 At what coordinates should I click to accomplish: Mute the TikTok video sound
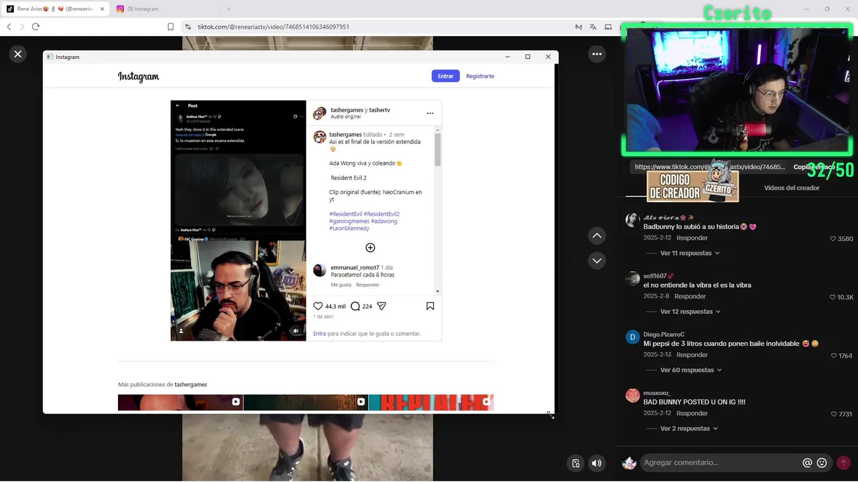[x=596, y=463]
